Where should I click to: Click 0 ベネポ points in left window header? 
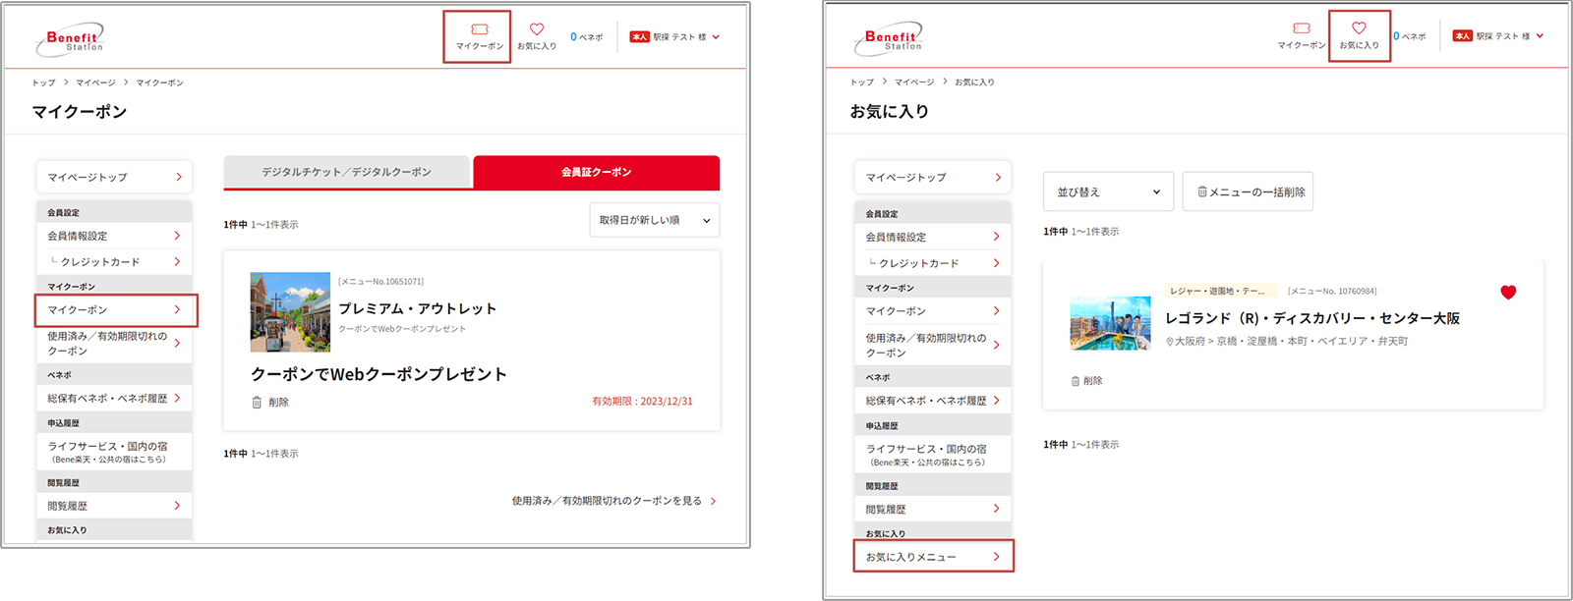[587, 37]
